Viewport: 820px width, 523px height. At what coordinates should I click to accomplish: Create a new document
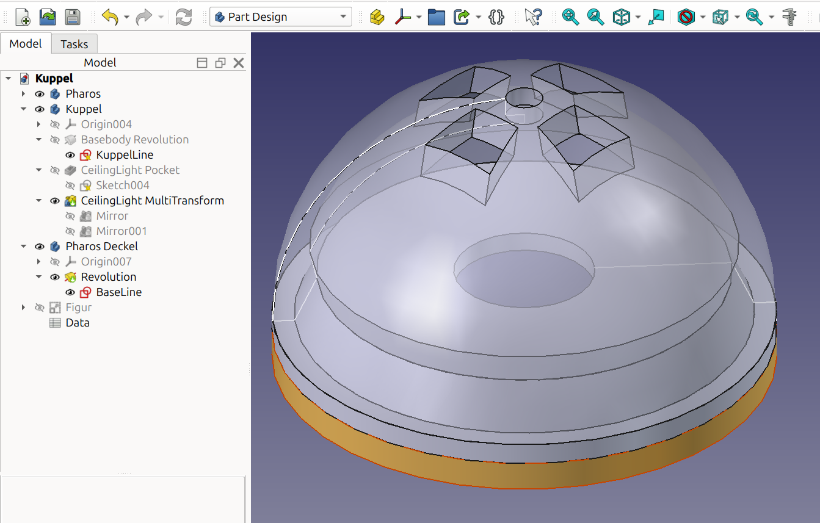point(23,17)
